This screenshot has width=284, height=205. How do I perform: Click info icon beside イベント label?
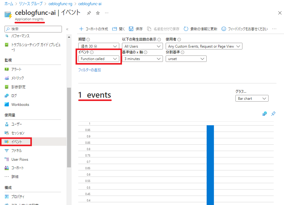92,52
